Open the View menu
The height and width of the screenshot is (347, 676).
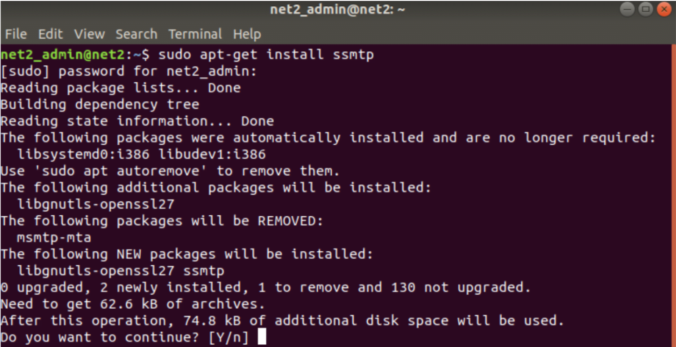click(89, 34)
